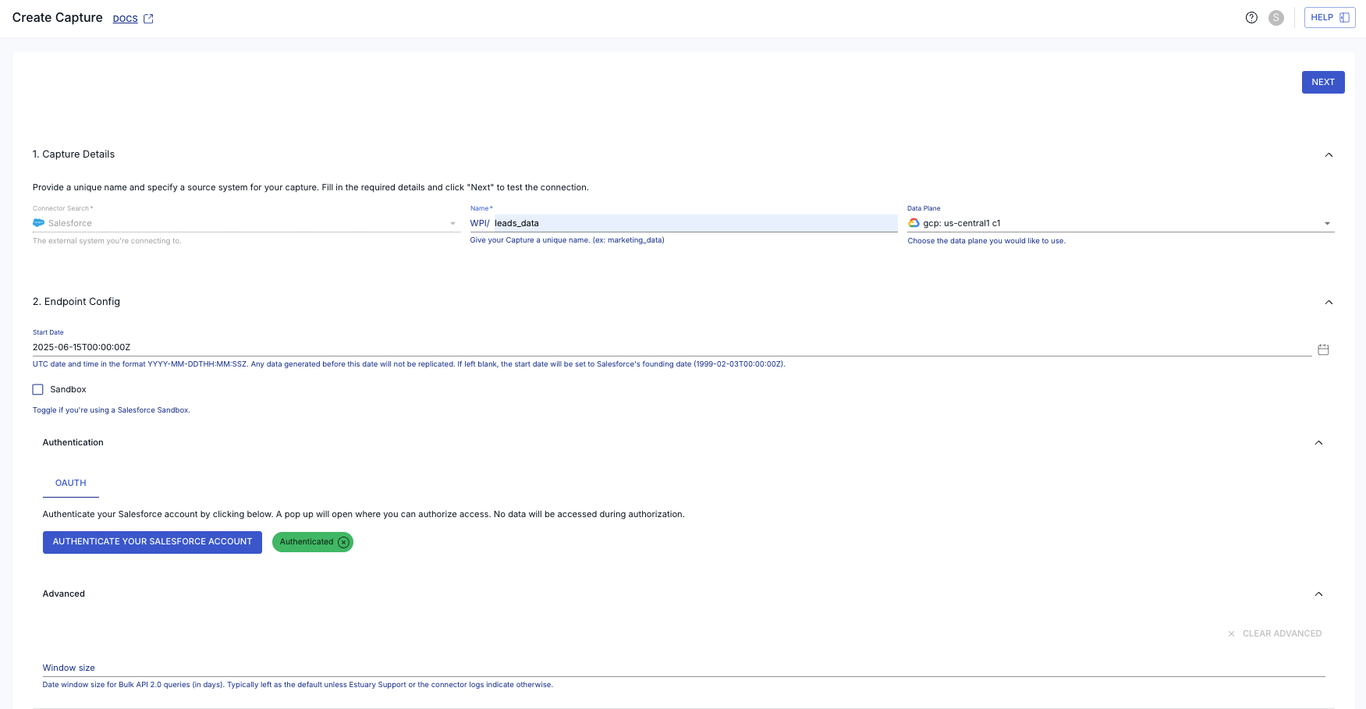Select the OAUTH tab
1366x709 pixels.
click(71, 483)
